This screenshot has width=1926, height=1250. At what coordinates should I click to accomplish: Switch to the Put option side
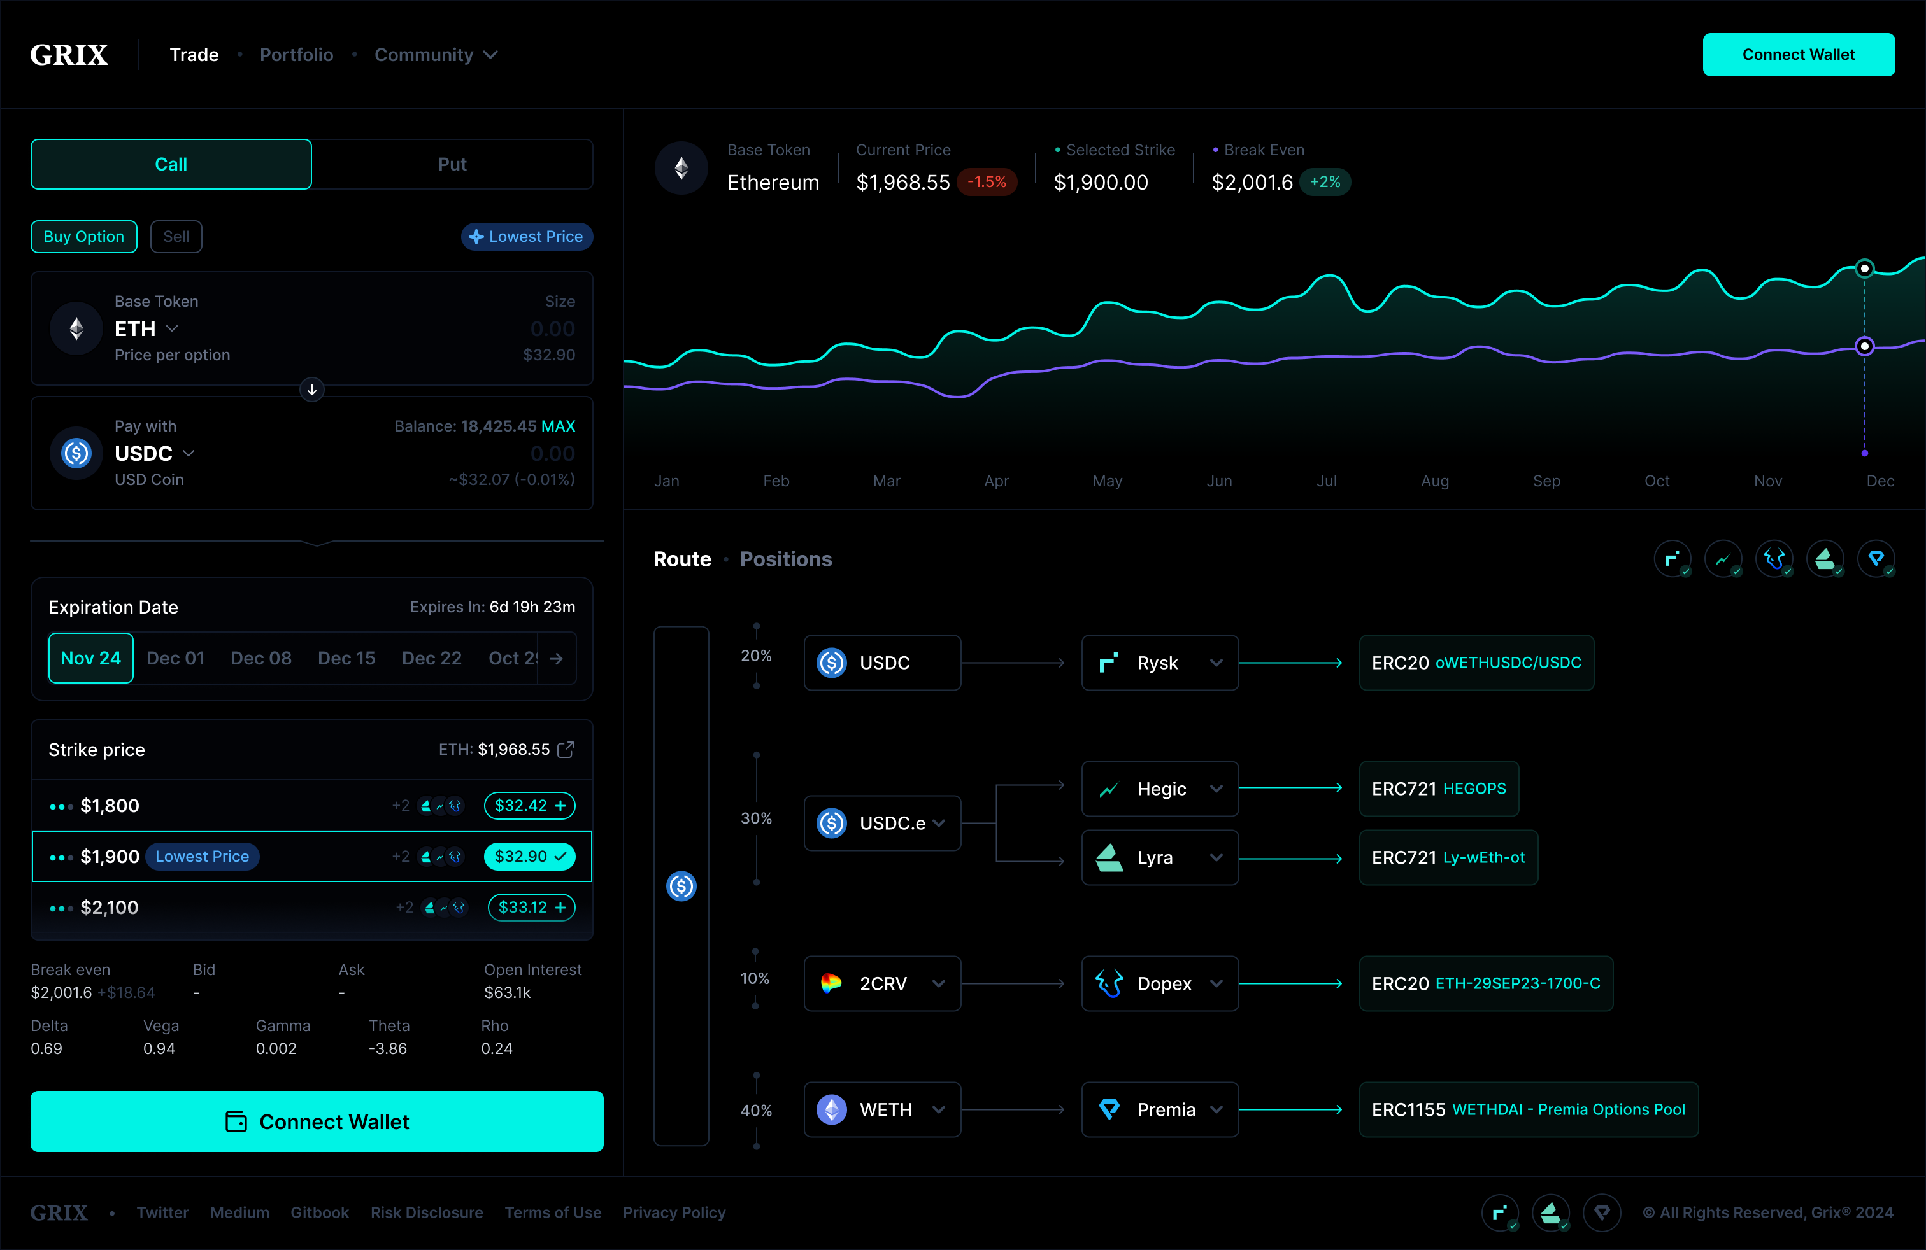(x=452, y=164)
